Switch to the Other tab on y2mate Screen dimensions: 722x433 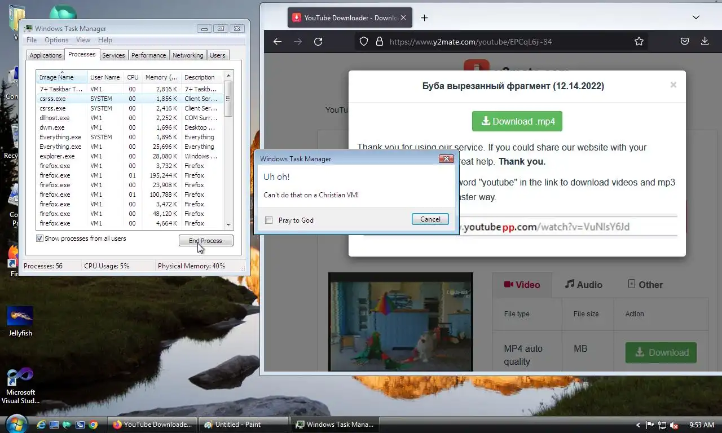(x=645, y=285)
